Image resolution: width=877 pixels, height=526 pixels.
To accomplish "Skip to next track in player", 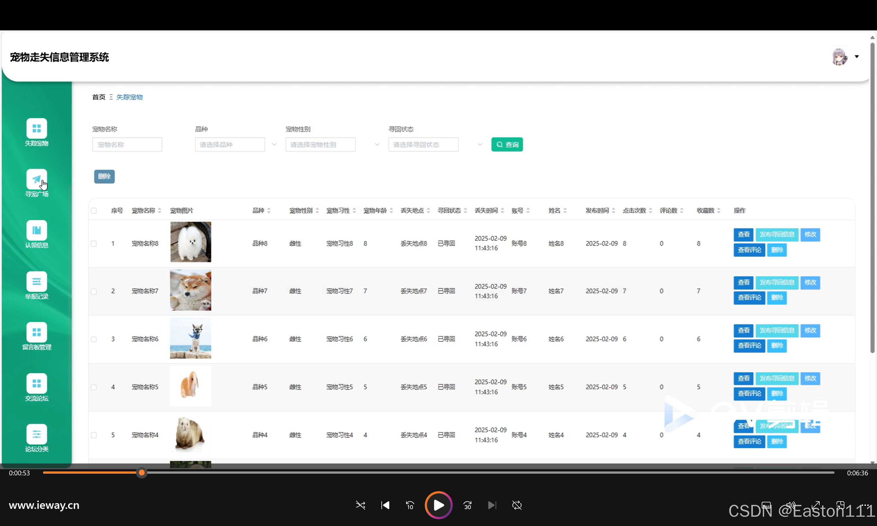I will pos(492,505).
